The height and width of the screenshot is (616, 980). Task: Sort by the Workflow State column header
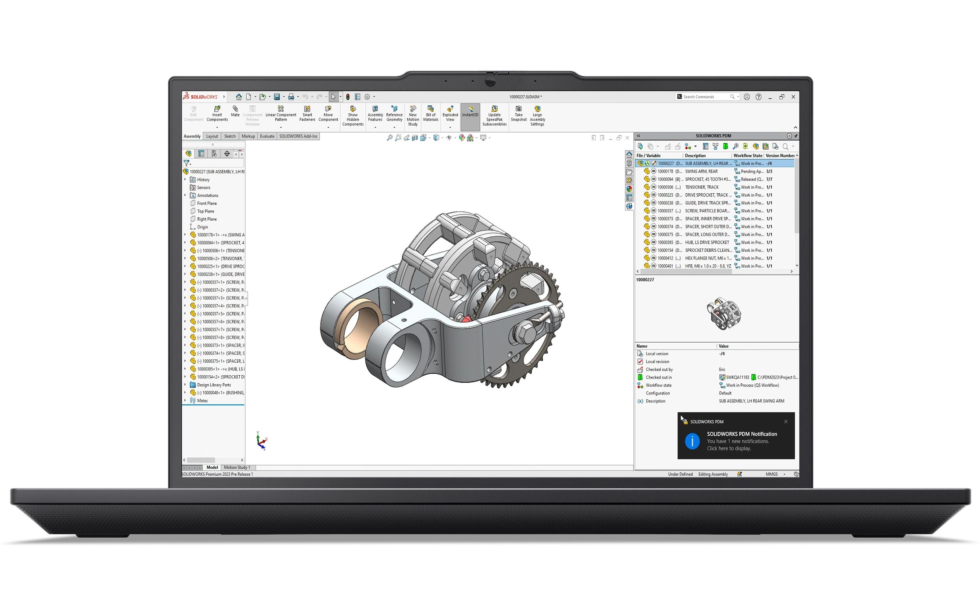[747, 155]
